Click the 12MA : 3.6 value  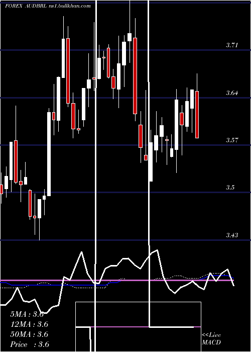click(29, 324)
